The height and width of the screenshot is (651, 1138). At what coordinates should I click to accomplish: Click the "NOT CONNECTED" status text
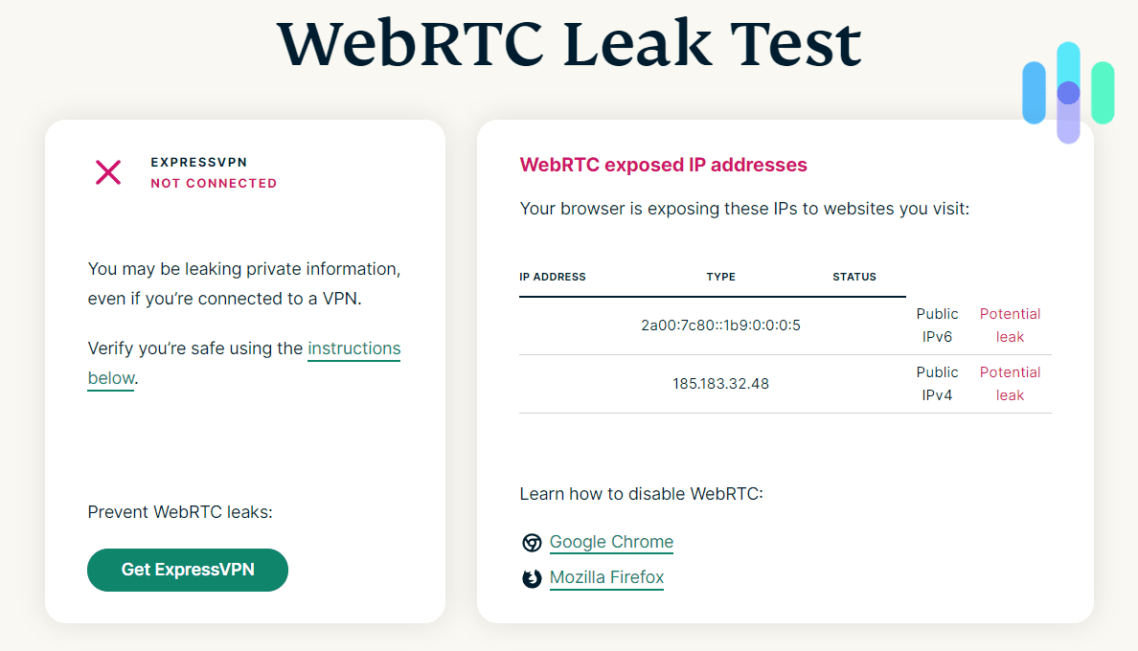214,183
